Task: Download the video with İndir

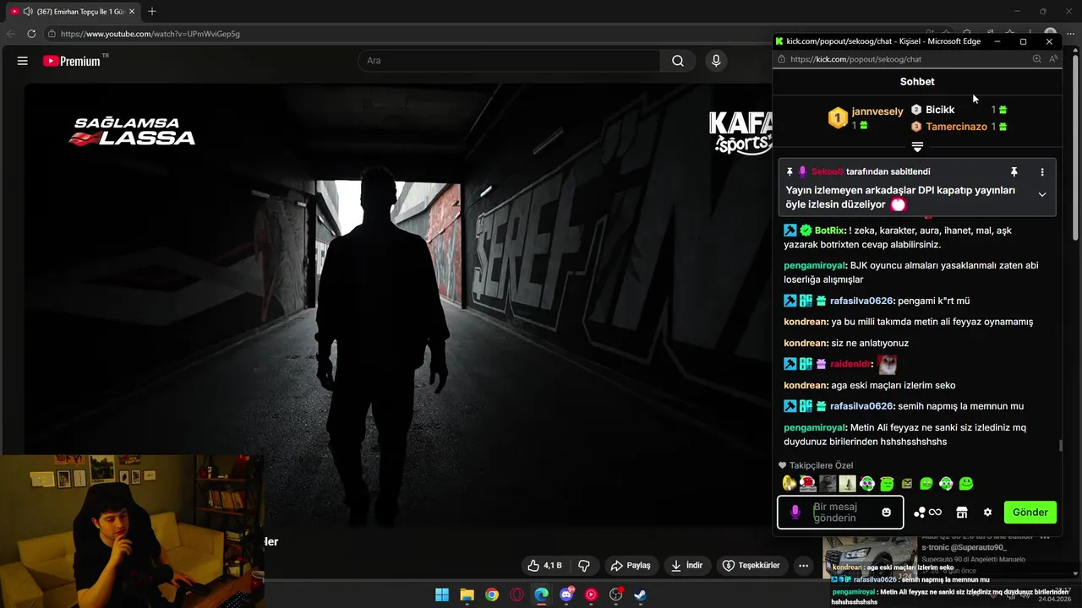Action: (x=687, y=566)
